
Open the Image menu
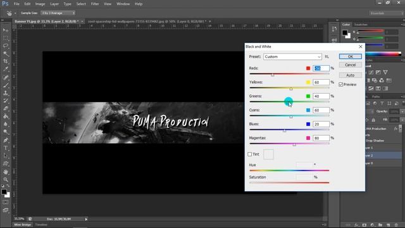point(40,4)
